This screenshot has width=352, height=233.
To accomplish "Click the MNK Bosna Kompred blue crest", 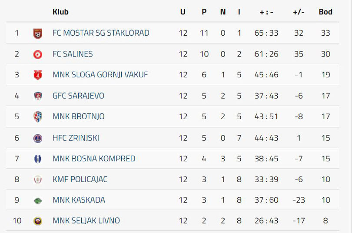I will (x=38, y=159).
